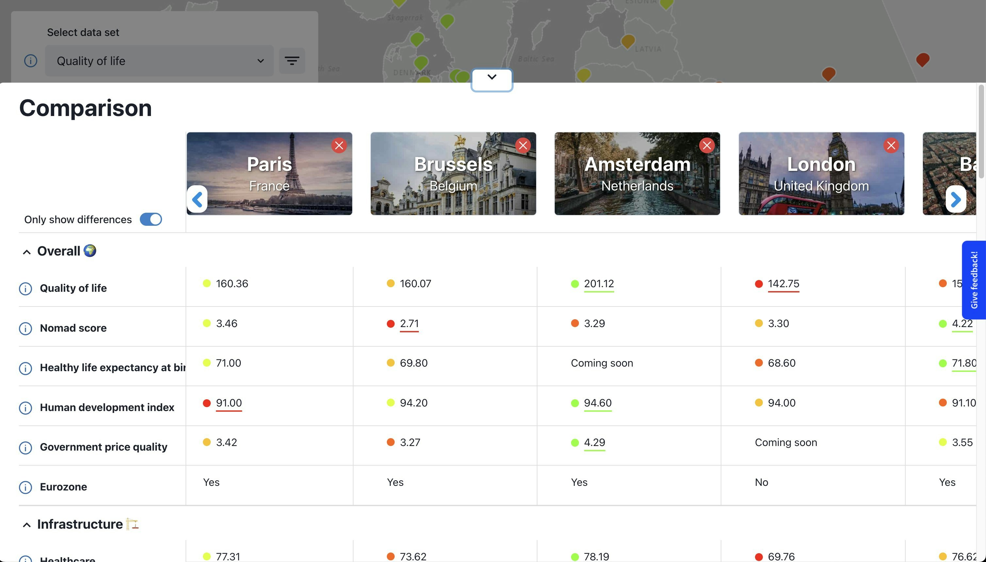This screenshot has height=562, width=986.
Task: Remove Amsterdam from the comparison
Action: pyautogui.click(x=707, y=145)
